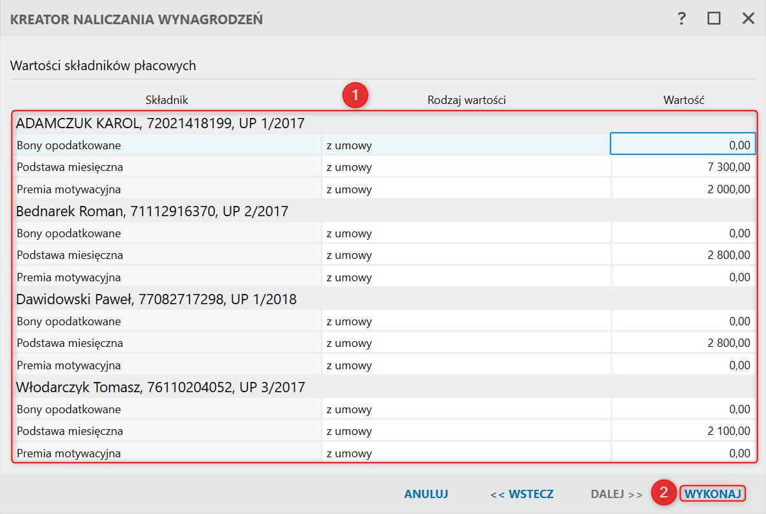Select Włodarczyk's 'Bony opodatkowane' component label
766x514 pixels.
coord(69,409)
